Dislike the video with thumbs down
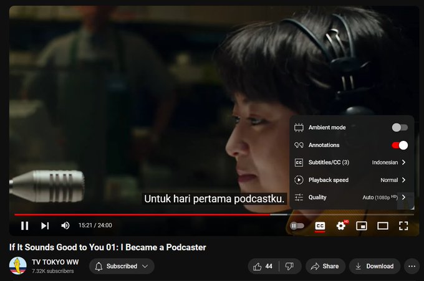The height and width of the screenshot is (281, 424). pyautogui.click(x=289, y=267)
